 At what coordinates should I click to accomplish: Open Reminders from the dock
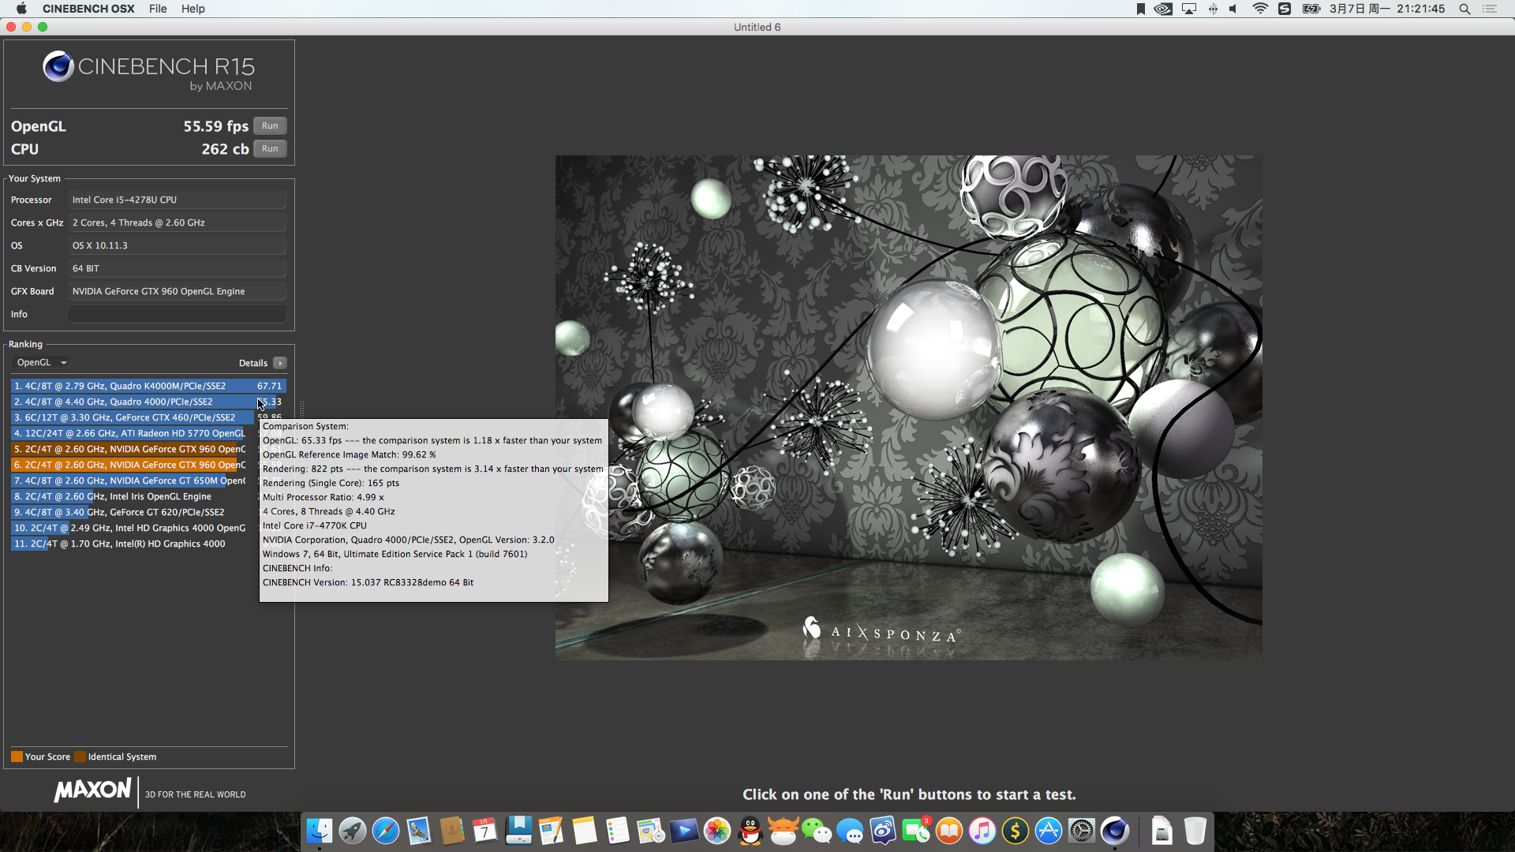point(618,831)
